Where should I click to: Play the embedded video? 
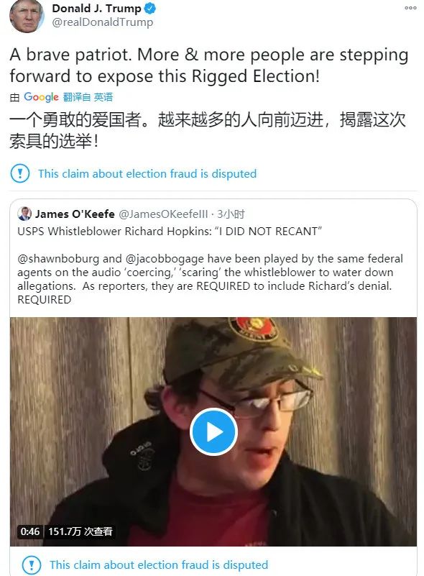coord(213,431)
